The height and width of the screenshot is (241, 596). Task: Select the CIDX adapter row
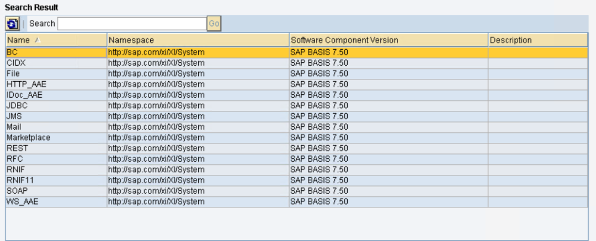pos(297,63)
